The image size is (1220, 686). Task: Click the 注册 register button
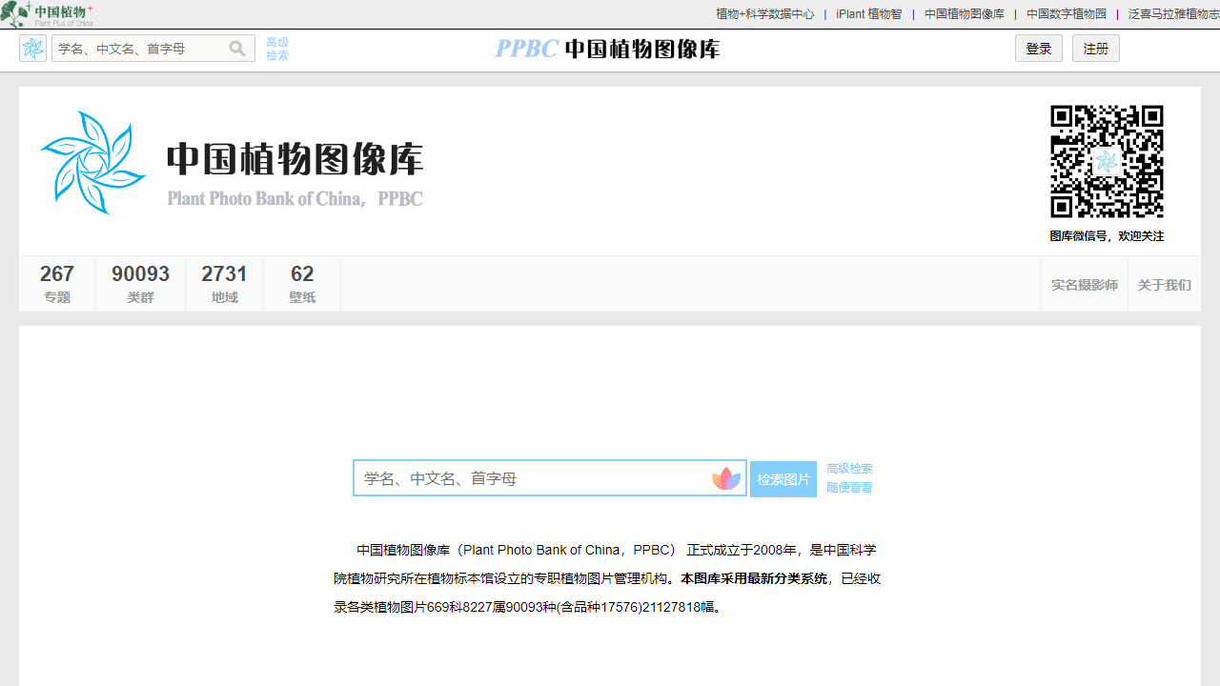[x=1096, y=49]
